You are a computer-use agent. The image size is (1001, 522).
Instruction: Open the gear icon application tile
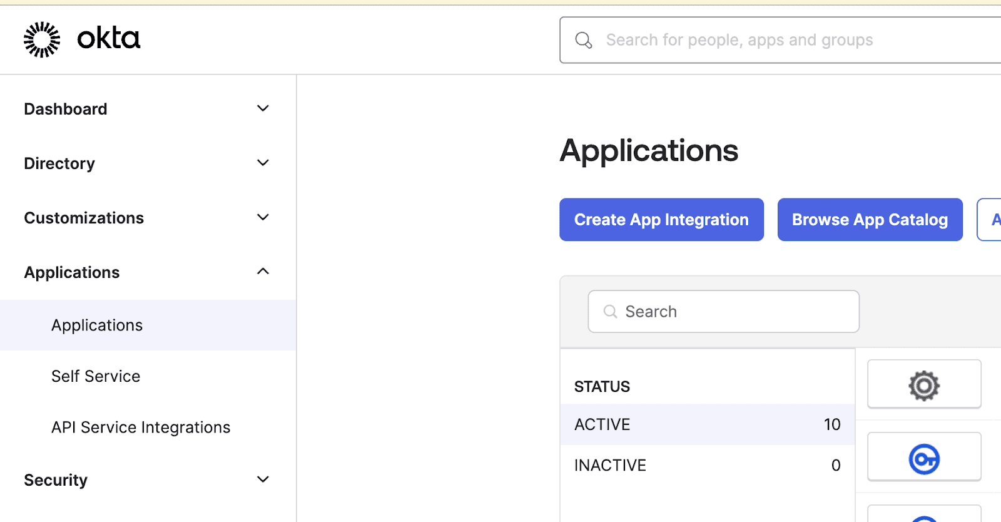pyautogui.click(x=923, y=384)
